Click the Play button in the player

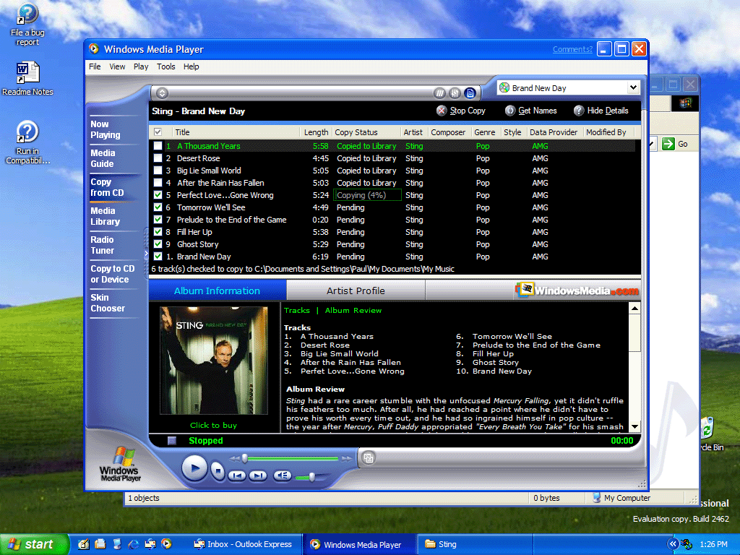[194, 468]
